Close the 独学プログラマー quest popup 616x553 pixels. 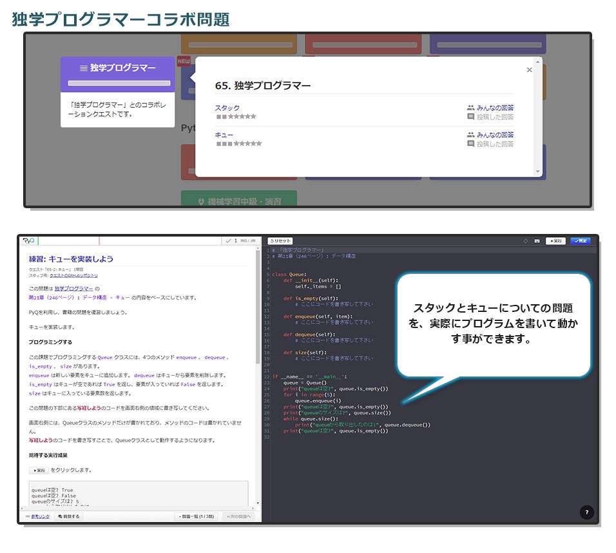click(x=530, y=70)
